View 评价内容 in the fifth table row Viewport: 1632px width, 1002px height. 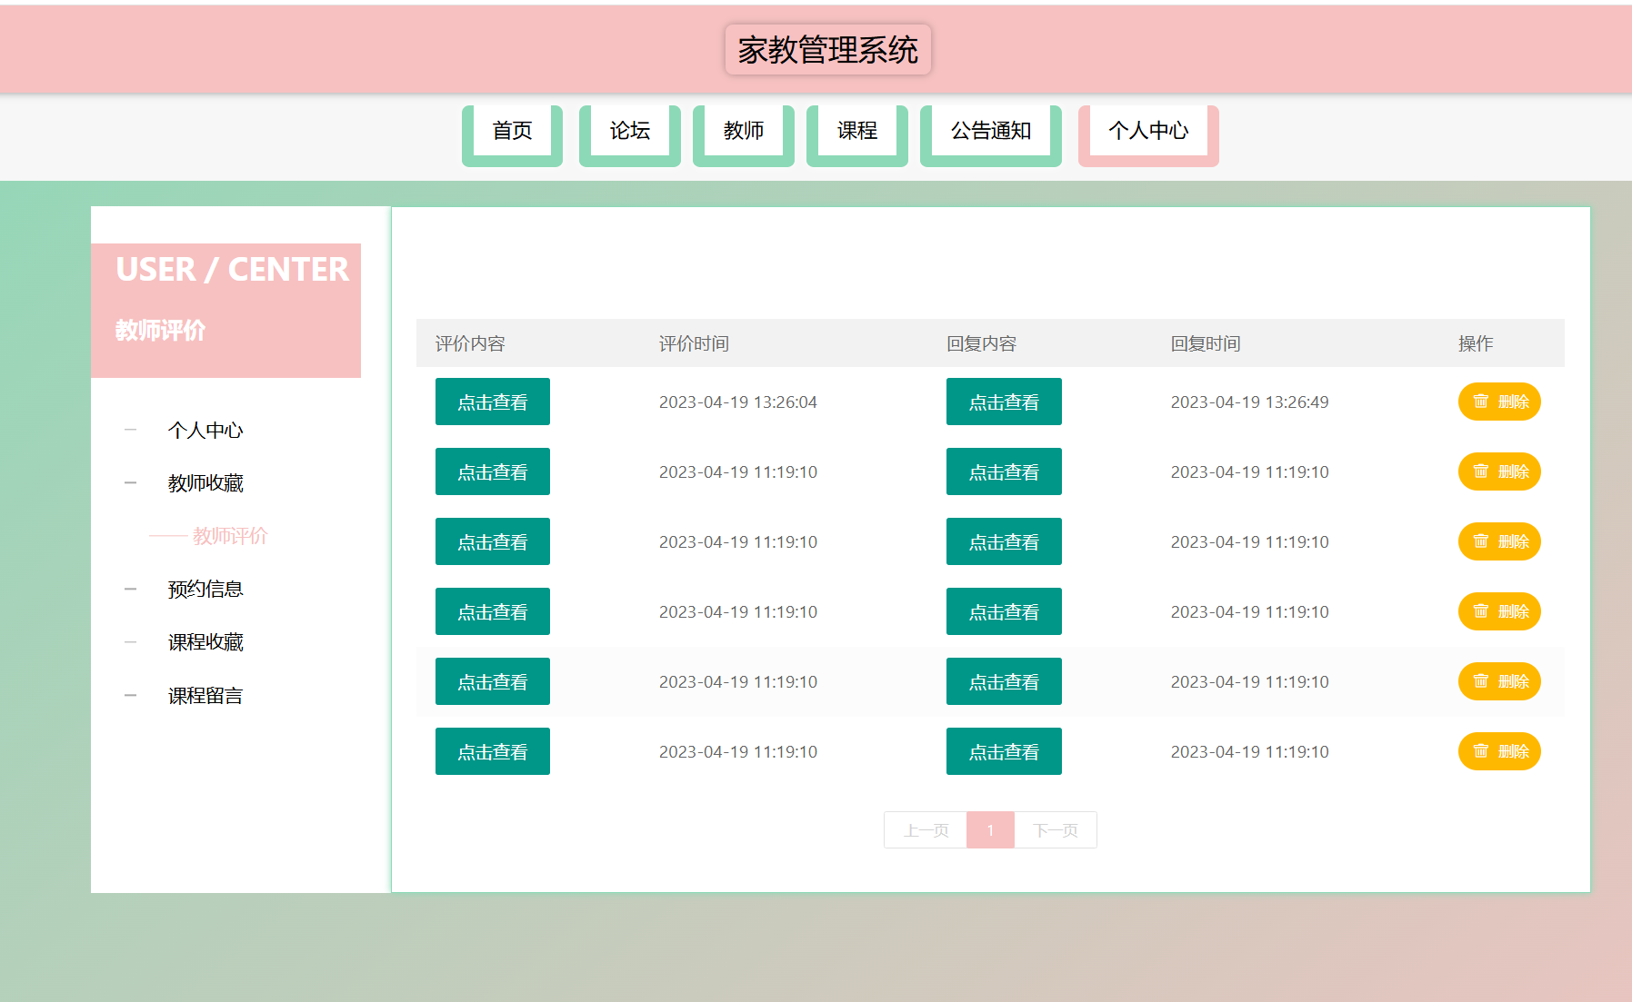point(493,681)
